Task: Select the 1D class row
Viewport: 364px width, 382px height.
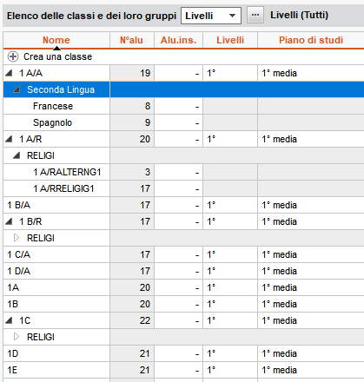Action: 183,353
